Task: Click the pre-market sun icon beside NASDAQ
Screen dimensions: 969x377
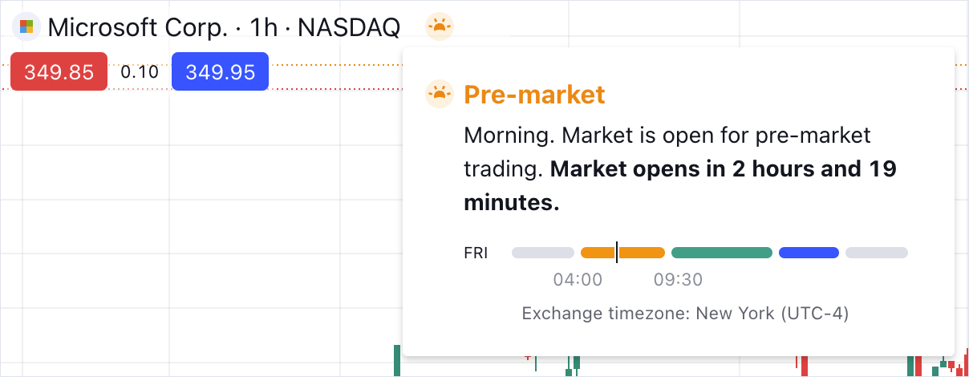Action: [x=439, y=27]
